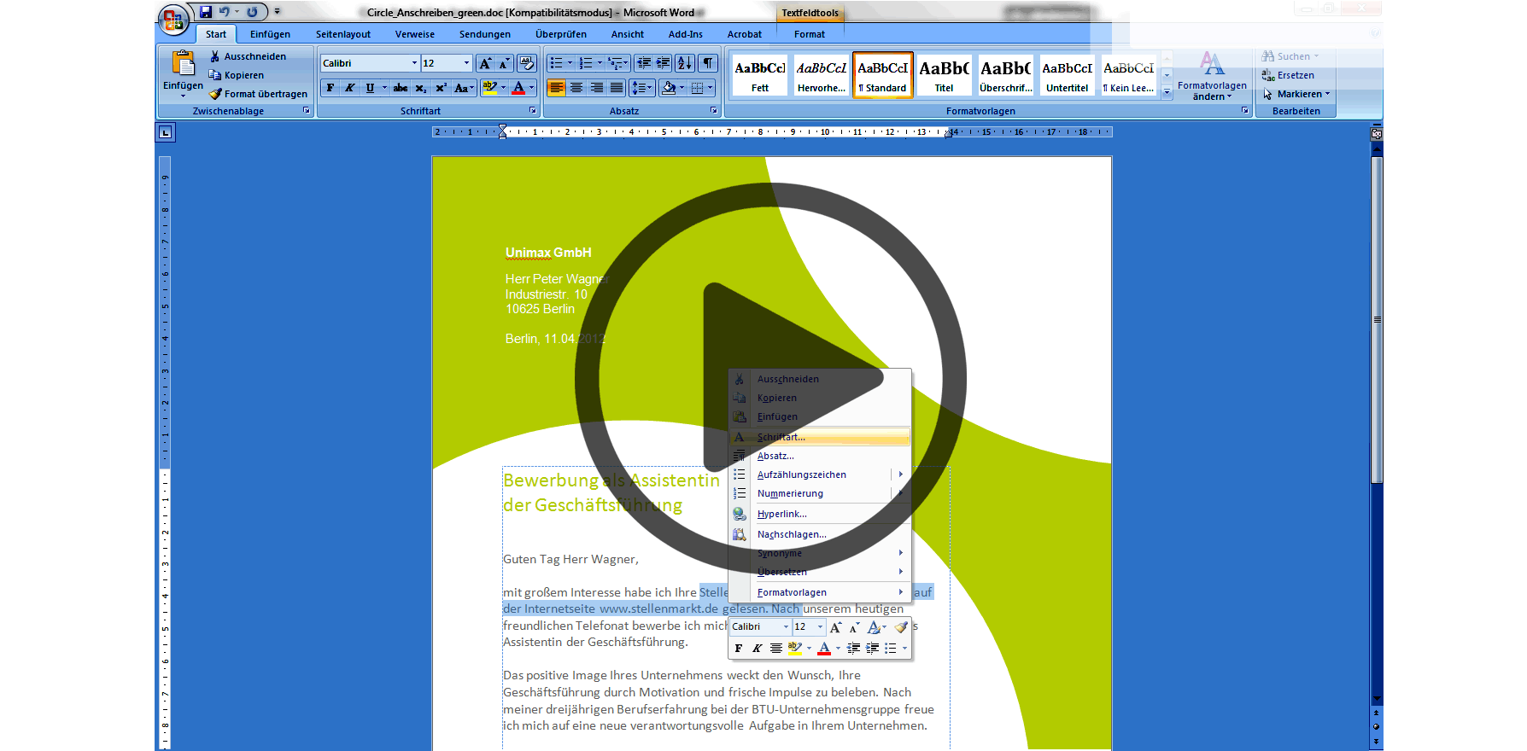
Task: Clear formatting with the eraser icon
Action: tap(527, 63)
